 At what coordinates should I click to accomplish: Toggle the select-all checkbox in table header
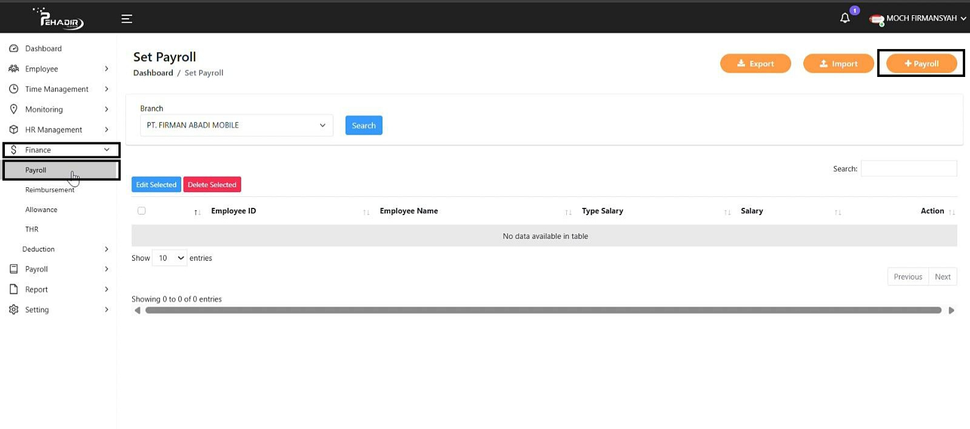coord(141,211)
